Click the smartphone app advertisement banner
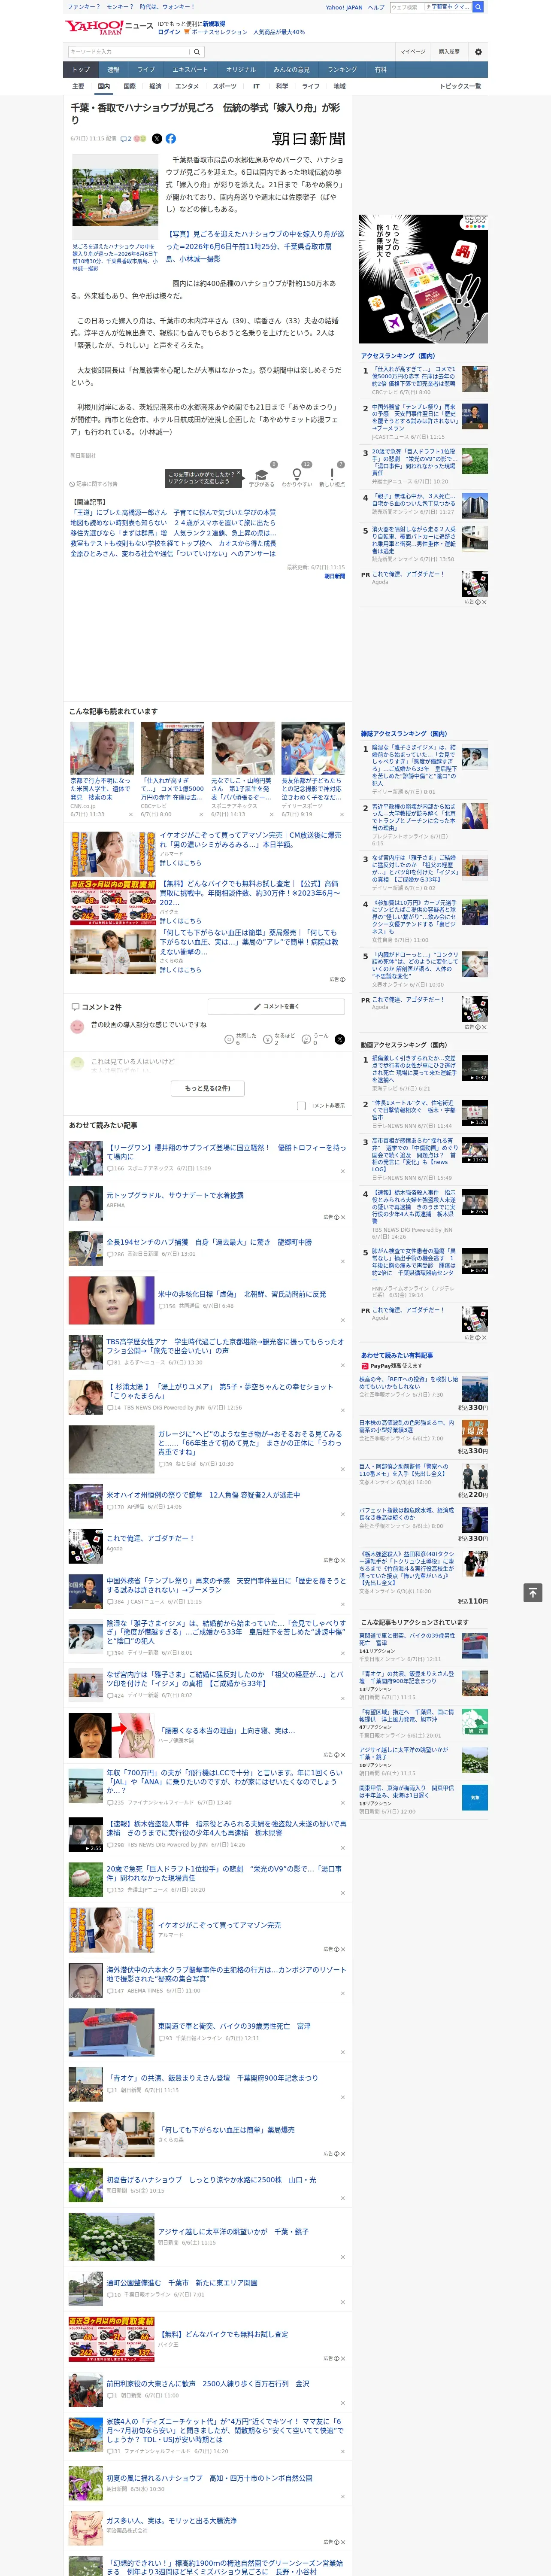 point(424,279)
